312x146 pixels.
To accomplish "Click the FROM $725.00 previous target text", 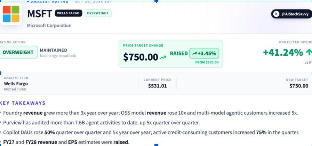I will coord(207,62).
